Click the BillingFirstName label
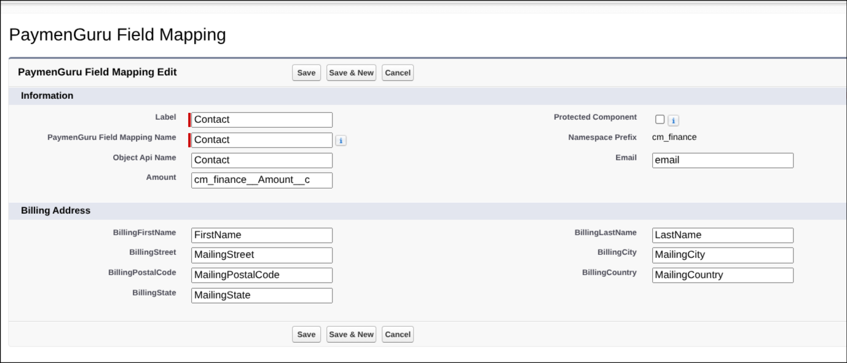 point(144,233)
